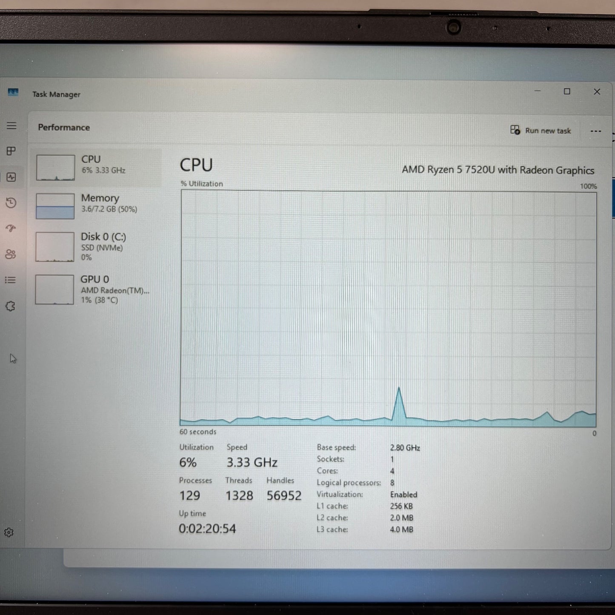Close the Task Manager window
Screen dimensions: 615x615
click(x=597, y=92)
